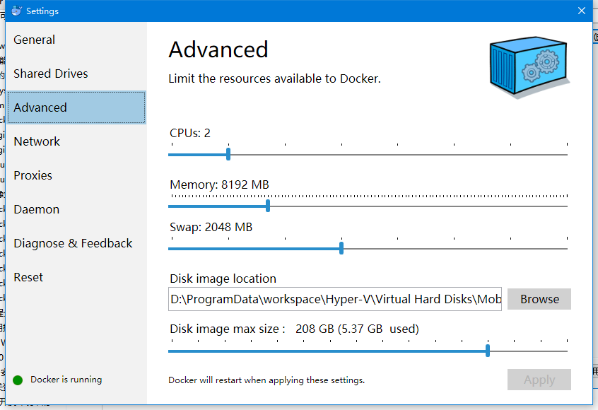Click the blue container illustration icon
Viewport: 598px width, 410px height.
coord(529,67)
